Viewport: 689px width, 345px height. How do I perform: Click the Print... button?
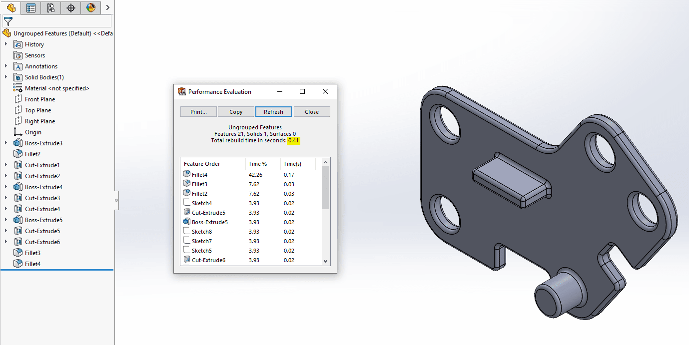pos(198,111)
